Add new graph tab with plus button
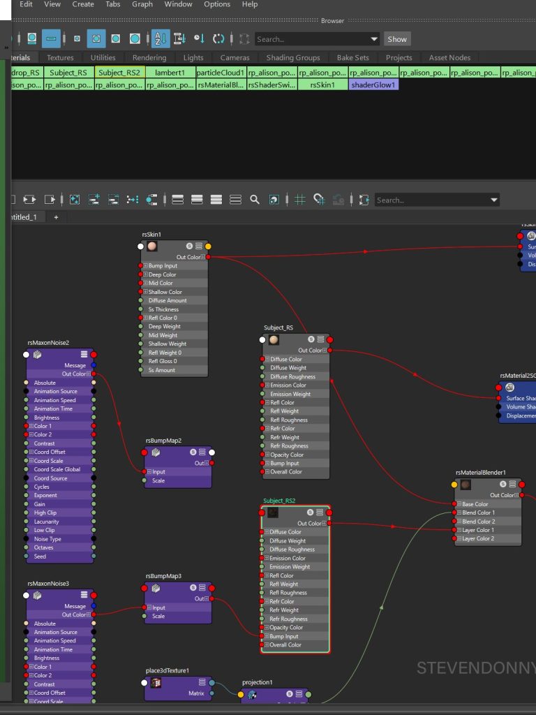The image size is (536, 715). [x=57, y=217]
